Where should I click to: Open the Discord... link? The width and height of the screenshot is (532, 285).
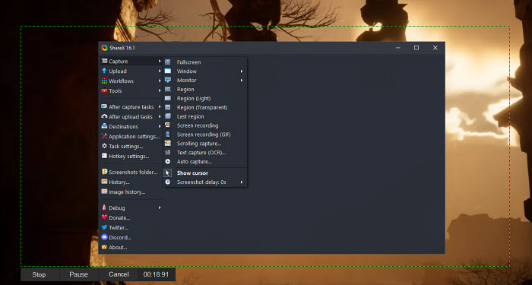pos(120,237)
